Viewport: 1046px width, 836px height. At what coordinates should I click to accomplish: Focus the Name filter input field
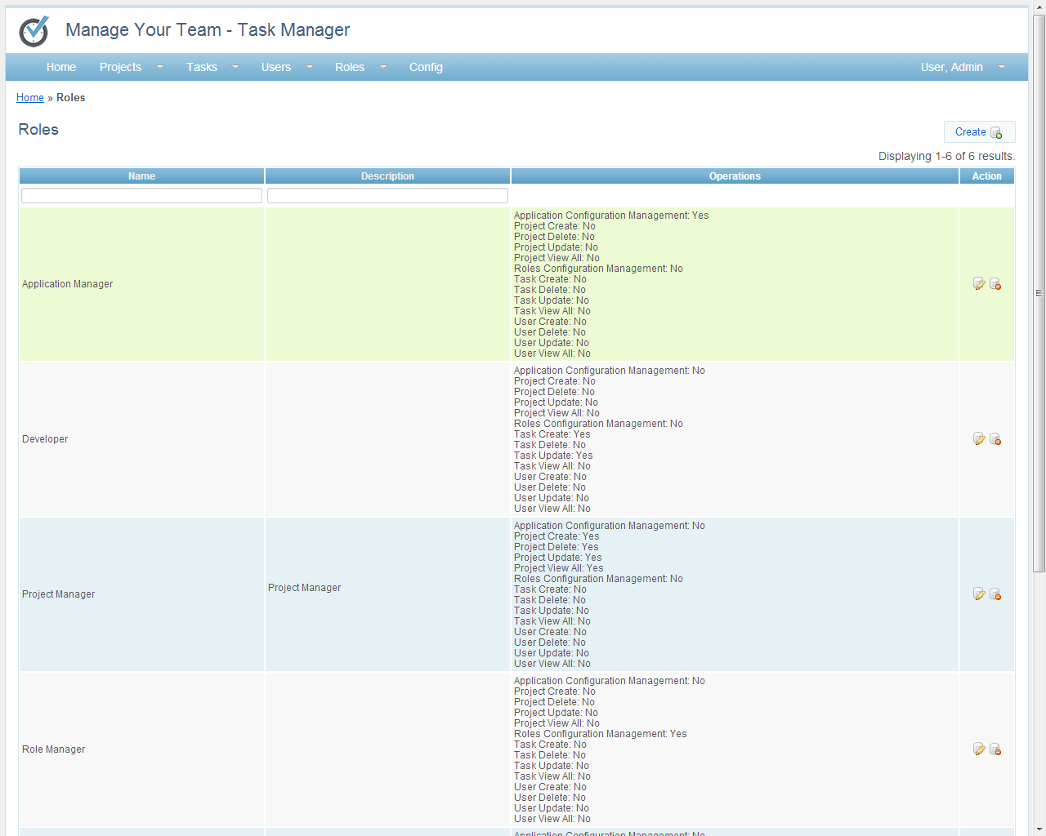click(x=141, y=196)
